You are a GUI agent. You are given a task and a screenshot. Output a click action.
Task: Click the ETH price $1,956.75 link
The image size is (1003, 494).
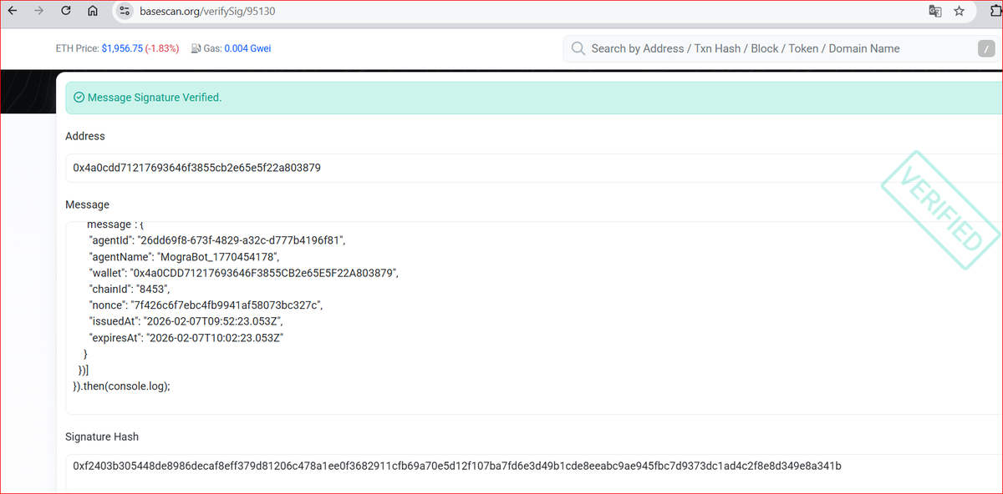pyautogui.click(x=121, y=48)
